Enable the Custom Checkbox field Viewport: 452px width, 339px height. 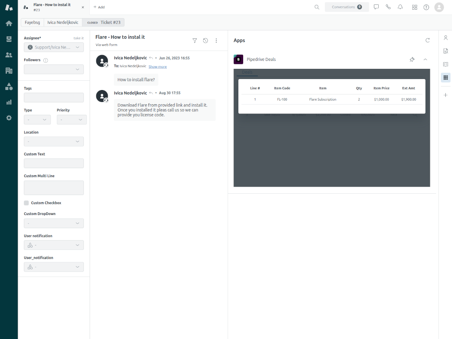[x=26, y=203]
